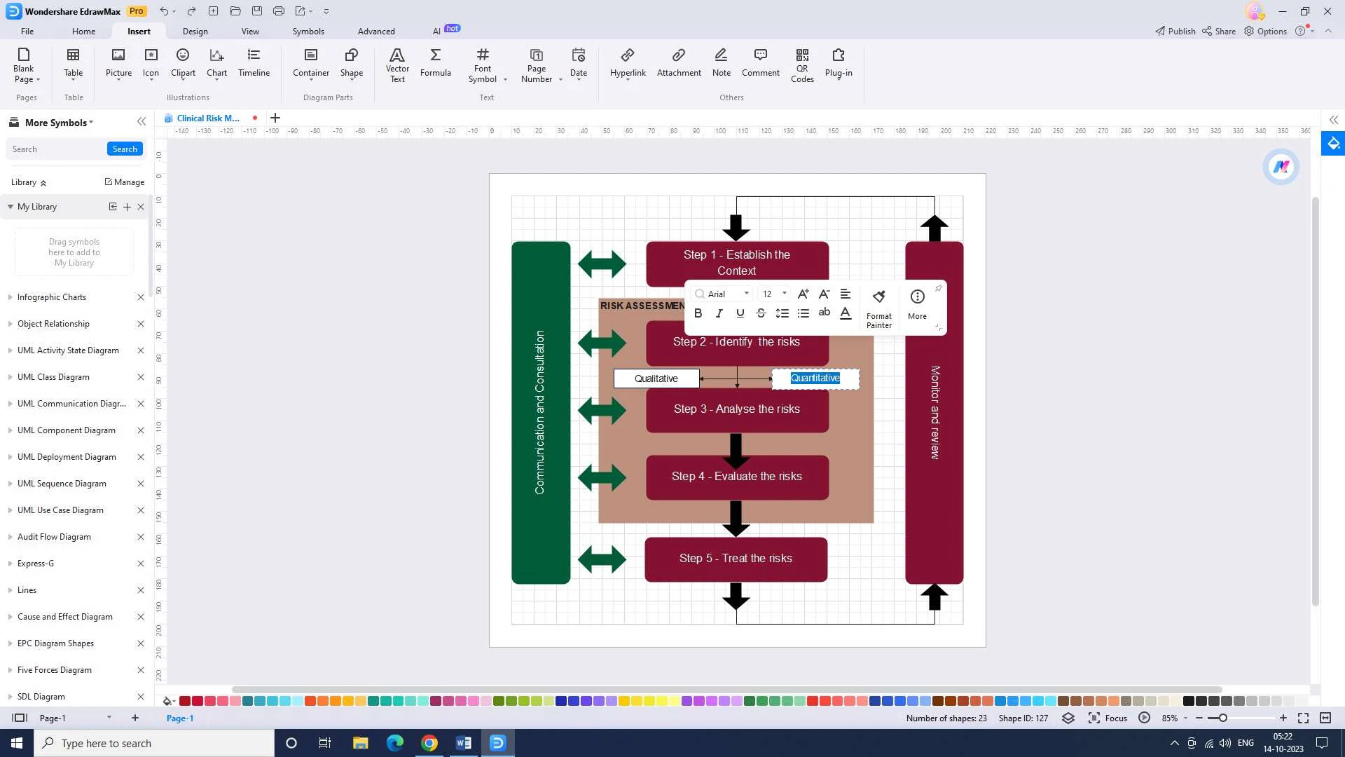1345x757 pixels.
Task: Open the Arial font dropdown
Action: click(x=747, y=294)
